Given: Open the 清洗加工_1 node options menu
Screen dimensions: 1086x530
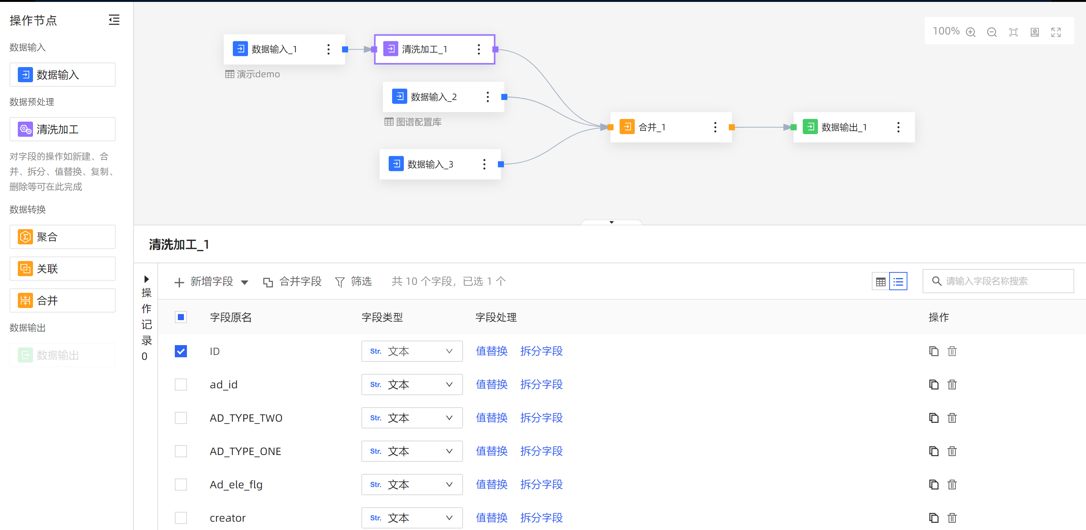Looking at the screenshot, I should point(479,49).
